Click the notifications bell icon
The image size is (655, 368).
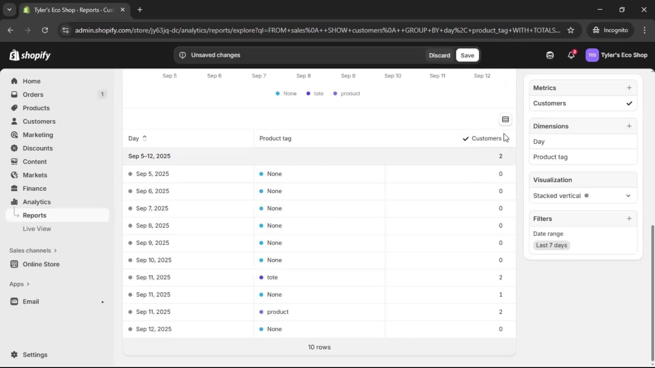pos(571,55)
